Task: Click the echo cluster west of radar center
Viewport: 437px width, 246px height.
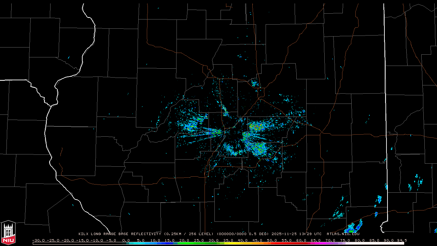Action: (193, 125)
